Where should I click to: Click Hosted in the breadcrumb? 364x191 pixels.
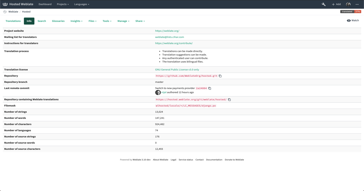pos(26,12)
